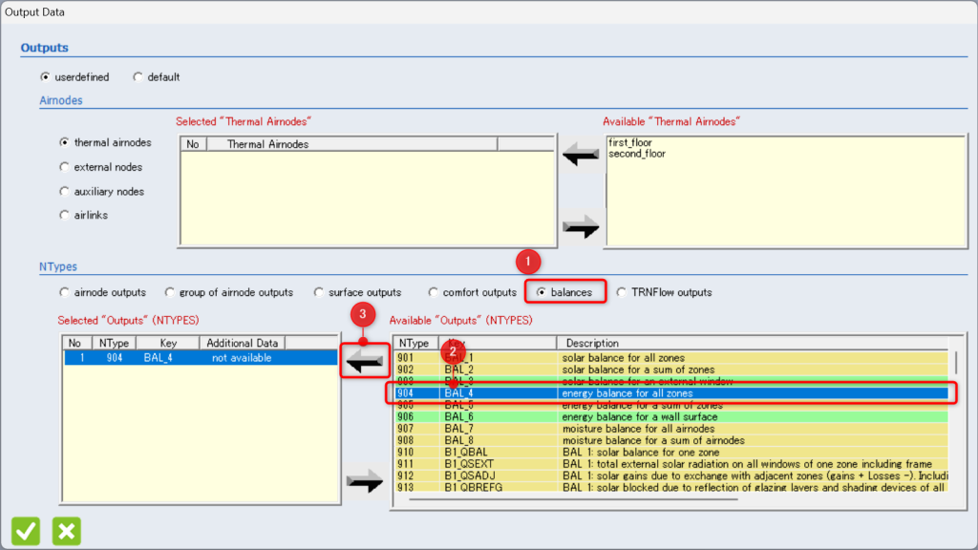Select row 906 energy balance for a wall surface

point(671,416)
